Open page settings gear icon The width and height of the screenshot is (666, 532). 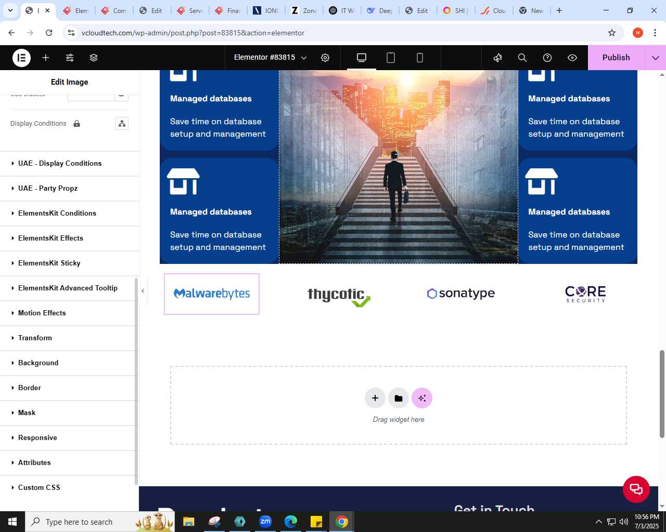325,58
